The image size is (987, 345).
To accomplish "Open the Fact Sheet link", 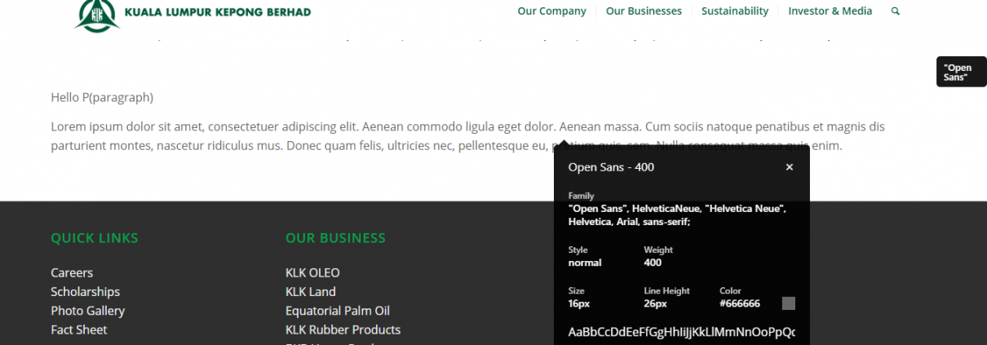I will pyautogui.click(x=79, y=330).
